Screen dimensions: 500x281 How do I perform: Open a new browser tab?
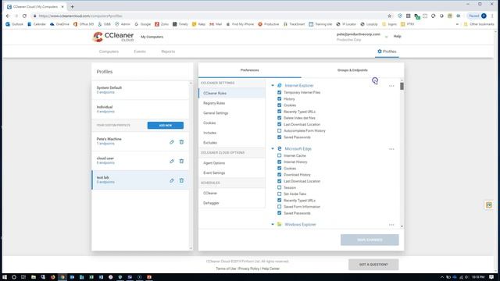[x=73, y=6]
